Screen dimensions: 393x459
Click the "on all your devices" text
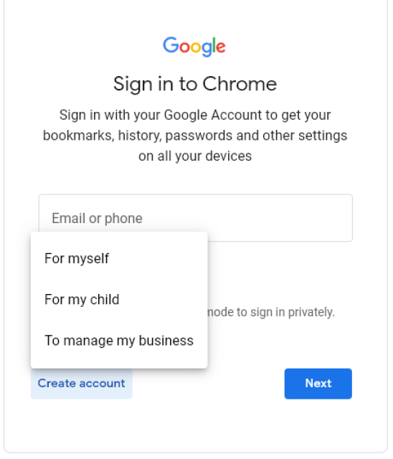point(195,156)
